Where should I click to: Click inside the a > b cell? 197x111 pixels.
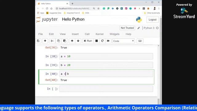[106, 74]
